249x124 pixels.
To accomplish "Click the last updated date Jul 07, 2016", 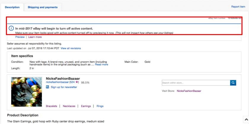I will (44, 48).
